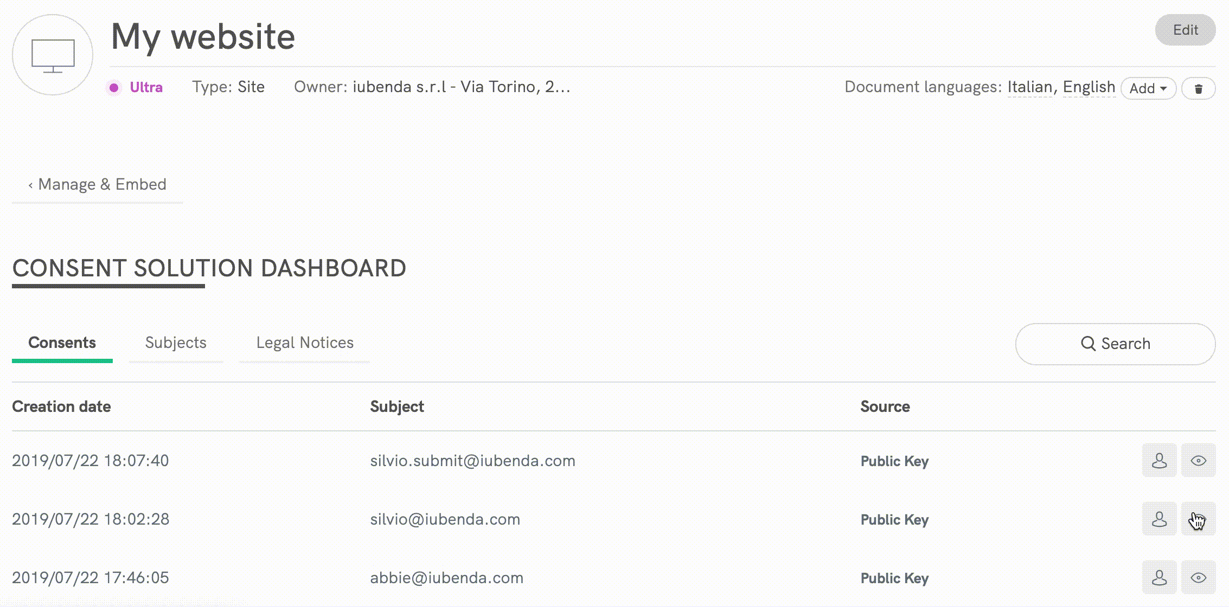
Task: Click the person icon on silvio@iubenda.com row
Action: pos(1159,519)
